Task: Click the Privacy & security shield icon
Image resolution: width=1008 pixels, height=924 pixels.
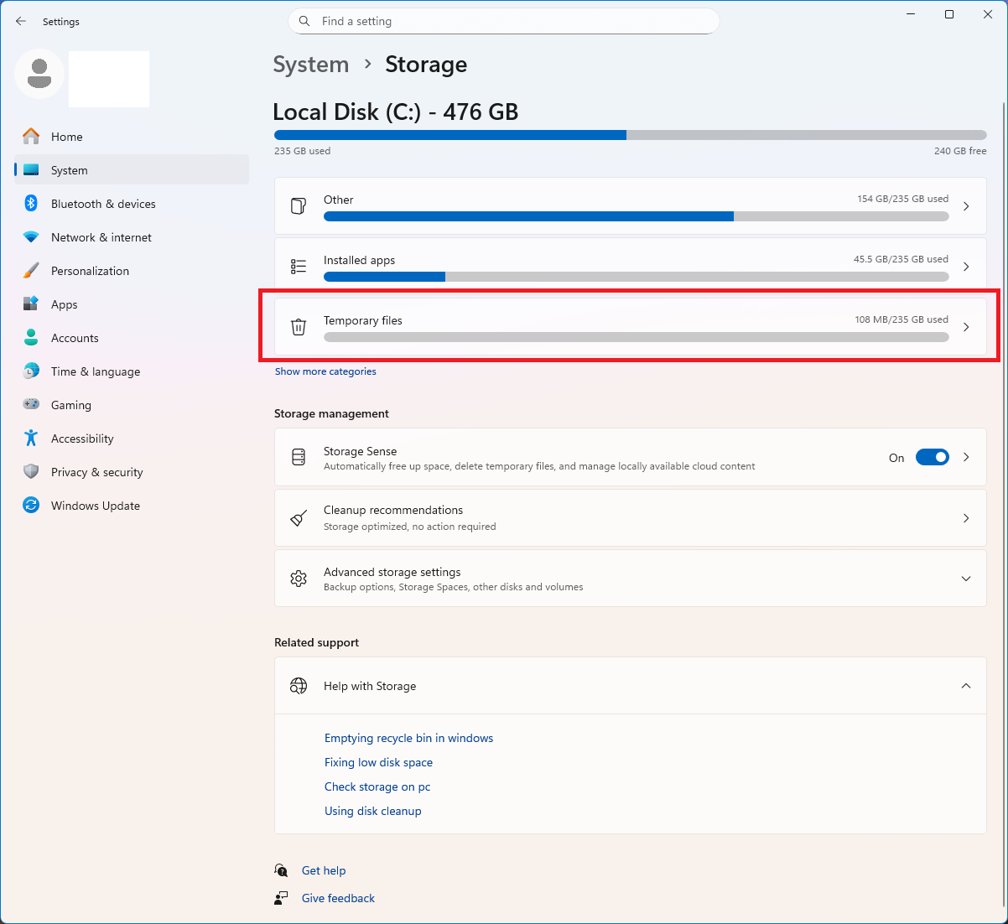Action: tap(31, 472)
